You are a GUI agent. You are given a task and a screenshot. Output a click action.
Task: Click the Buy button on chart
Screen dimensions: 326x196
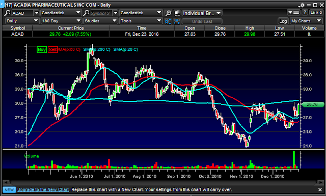[x=42, y=49]
